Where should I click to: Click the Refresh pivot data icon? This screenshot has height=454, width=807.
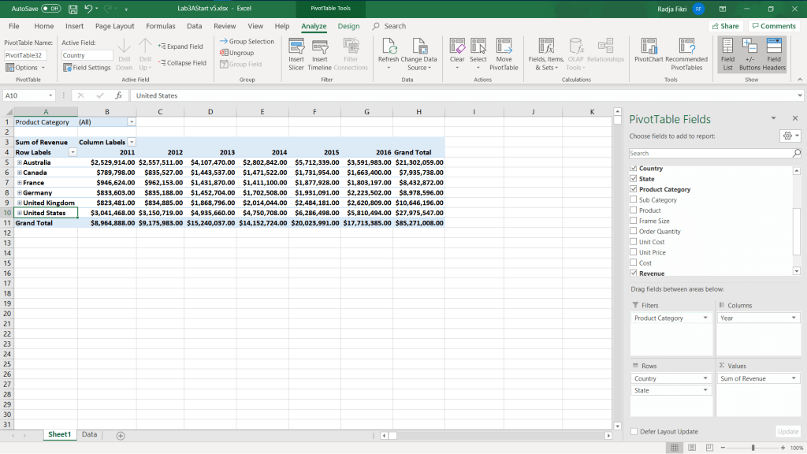click(x=389, y=47)
